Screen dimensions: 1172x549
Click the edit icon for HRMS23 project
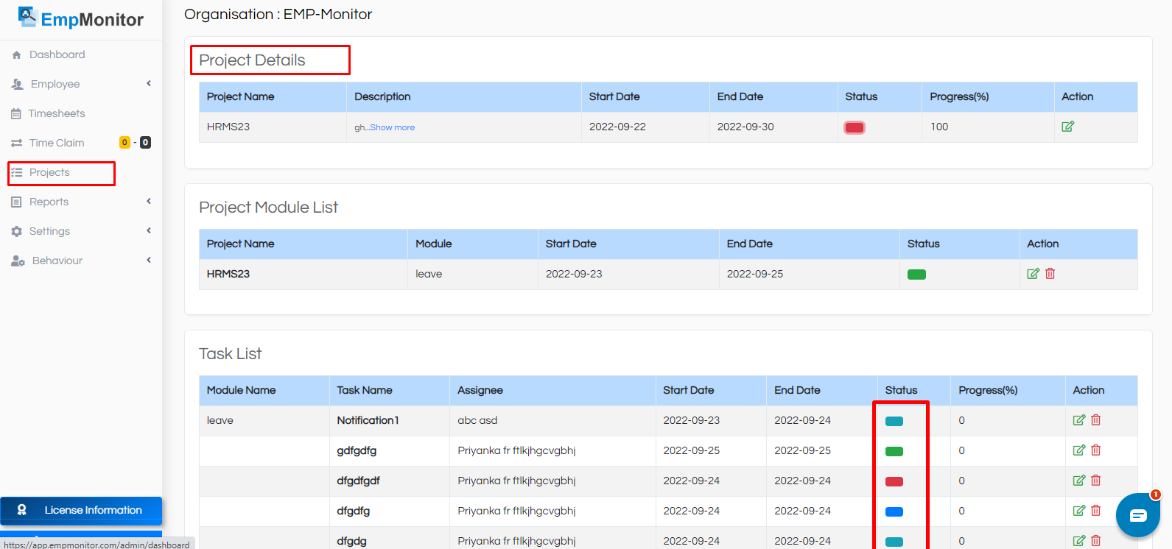click(1067, 127)
